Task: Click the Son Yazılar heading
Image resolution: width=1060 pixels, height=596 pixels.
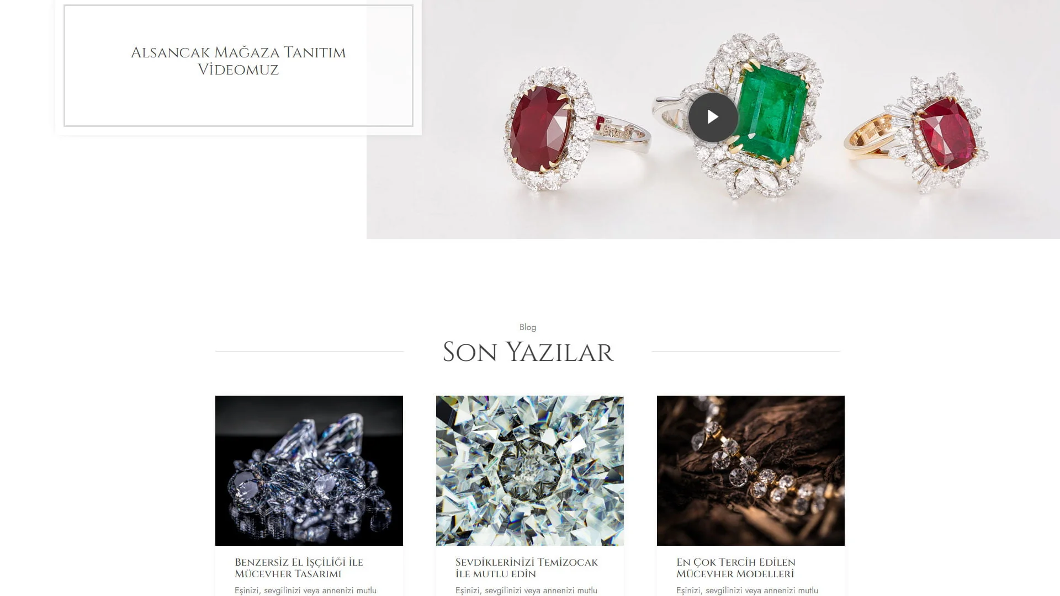Action: [x=528, y=352]
